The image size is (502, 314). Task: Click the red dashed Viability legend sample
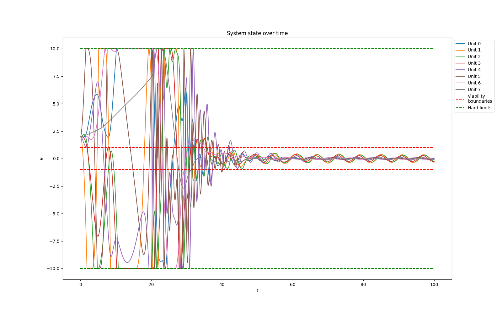(460, 99)
